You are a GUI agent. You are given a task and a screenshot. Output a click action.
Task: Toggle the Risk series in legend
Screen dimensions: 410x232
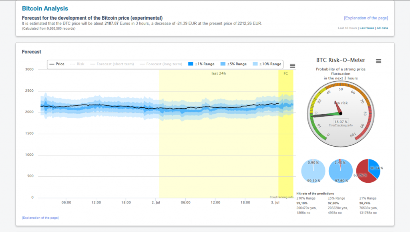(x=77, y=64)
